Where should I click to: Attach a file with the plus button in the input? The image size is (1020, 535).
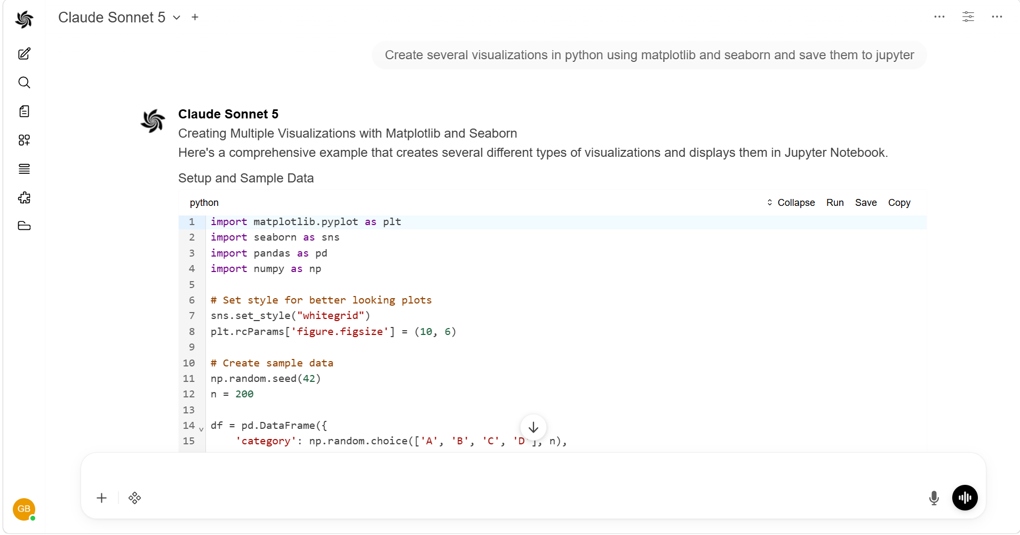point(102,498)
